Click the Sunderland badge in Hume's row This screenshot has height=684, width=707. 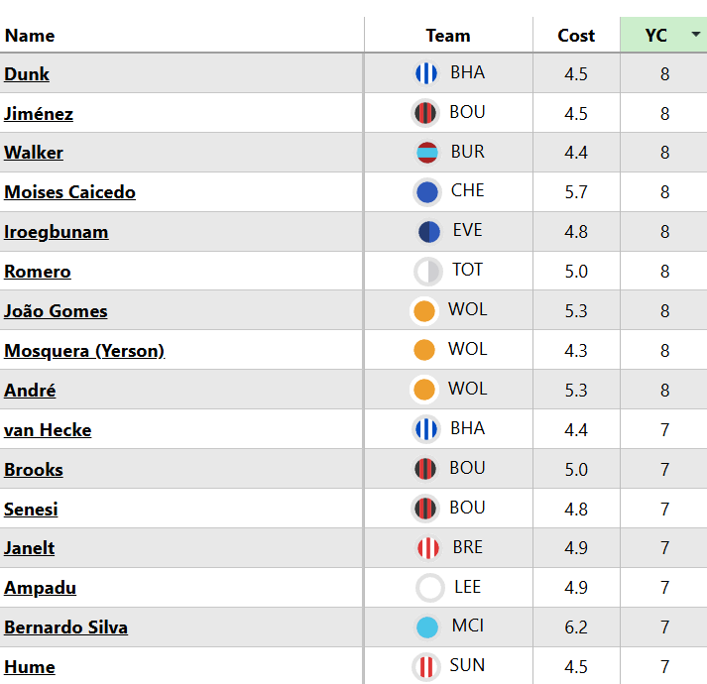pyautogui.click(x=426, y=666)
